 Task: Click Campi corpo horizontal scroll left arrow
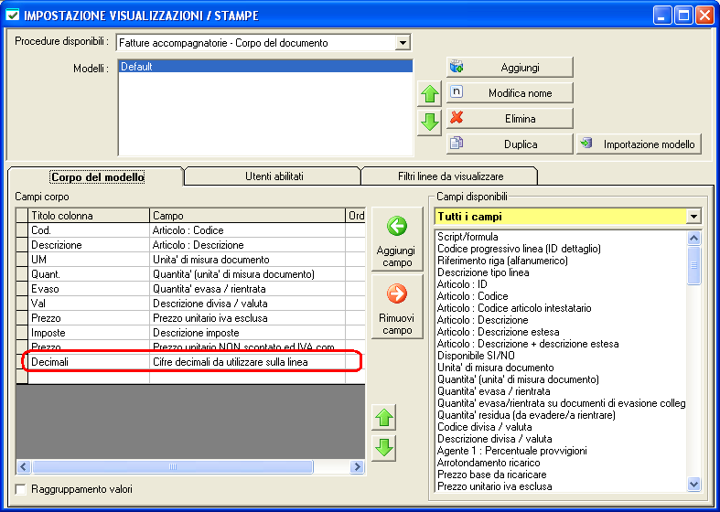click(x=24, y=467)
